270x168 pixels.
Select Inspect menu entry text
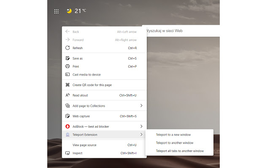coord(77,153)
